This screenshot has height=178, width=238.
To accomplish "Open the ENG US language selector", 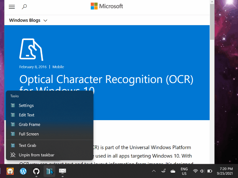I will (184, 171).
